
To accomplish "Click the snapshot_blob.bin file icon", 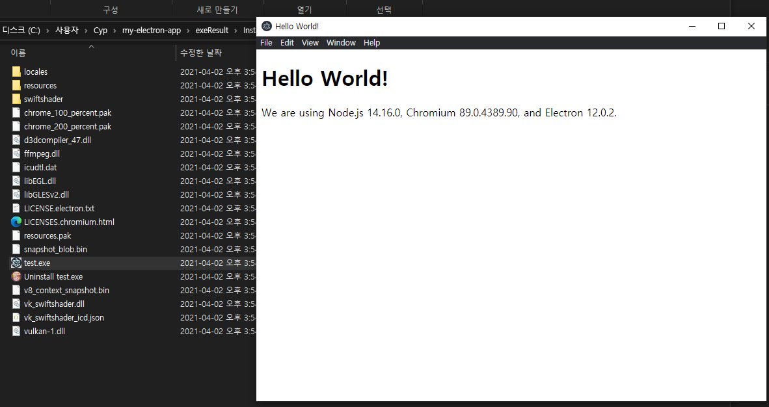I will tap(16, 249).
